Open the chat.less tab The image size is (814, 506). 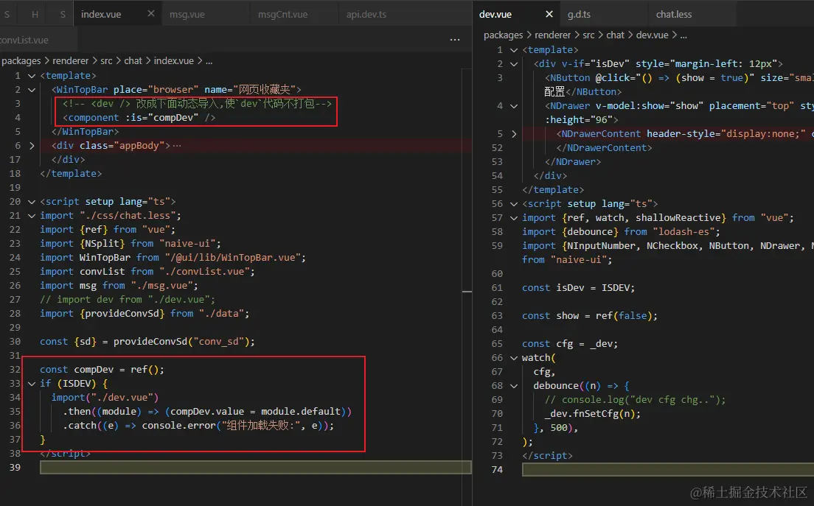[x=673, y=15]
